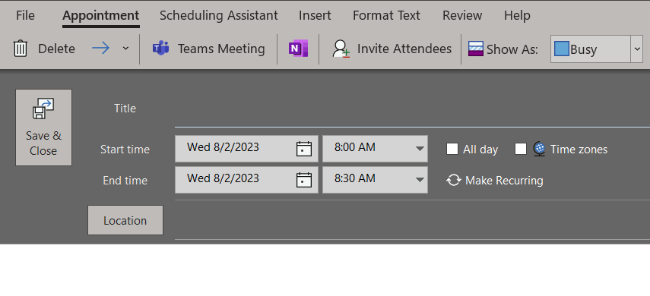Open the OneNote icon in ribbon

pyautogui.click(x=299, y=49)
